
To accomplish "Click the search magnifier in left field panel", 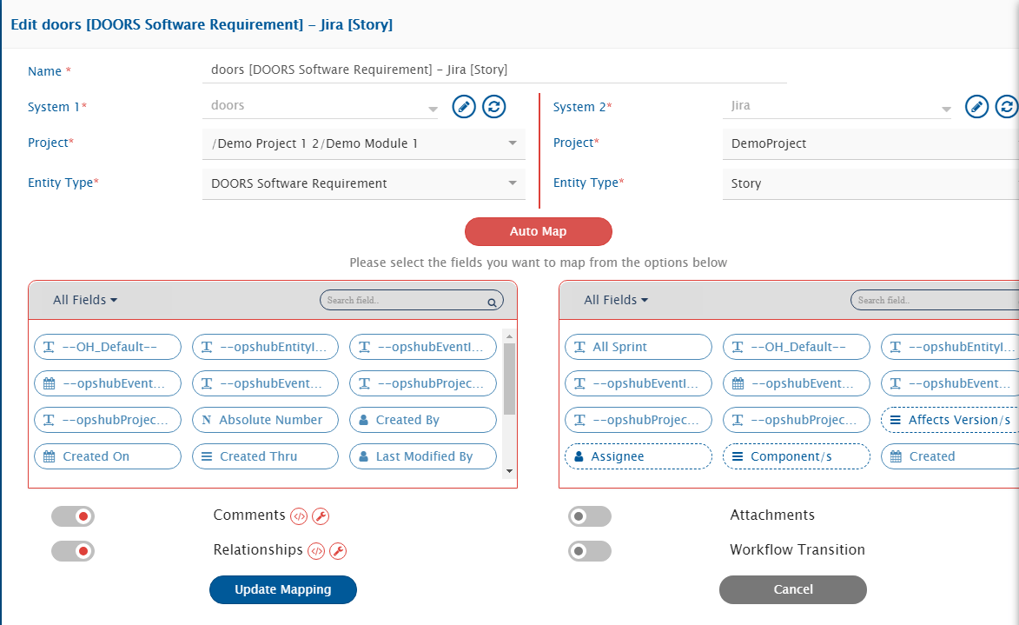I will (x=492, y=302).
